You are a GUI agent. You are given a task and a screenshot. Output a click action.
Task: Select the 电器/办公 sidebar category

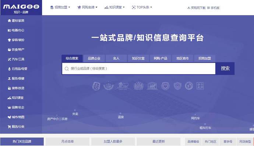click(x=16, y=30)
